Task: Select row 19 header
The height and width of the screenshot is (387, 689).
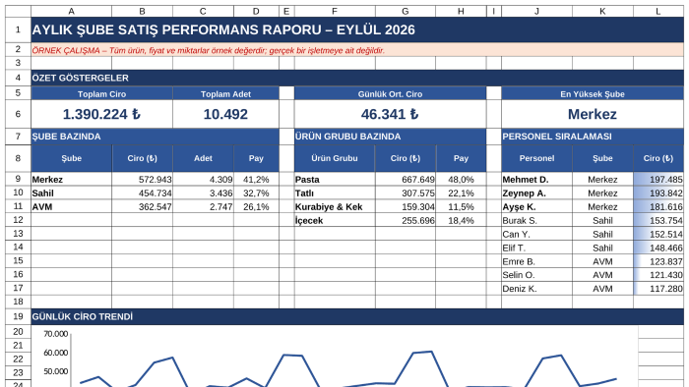Action: click(18, 316)
